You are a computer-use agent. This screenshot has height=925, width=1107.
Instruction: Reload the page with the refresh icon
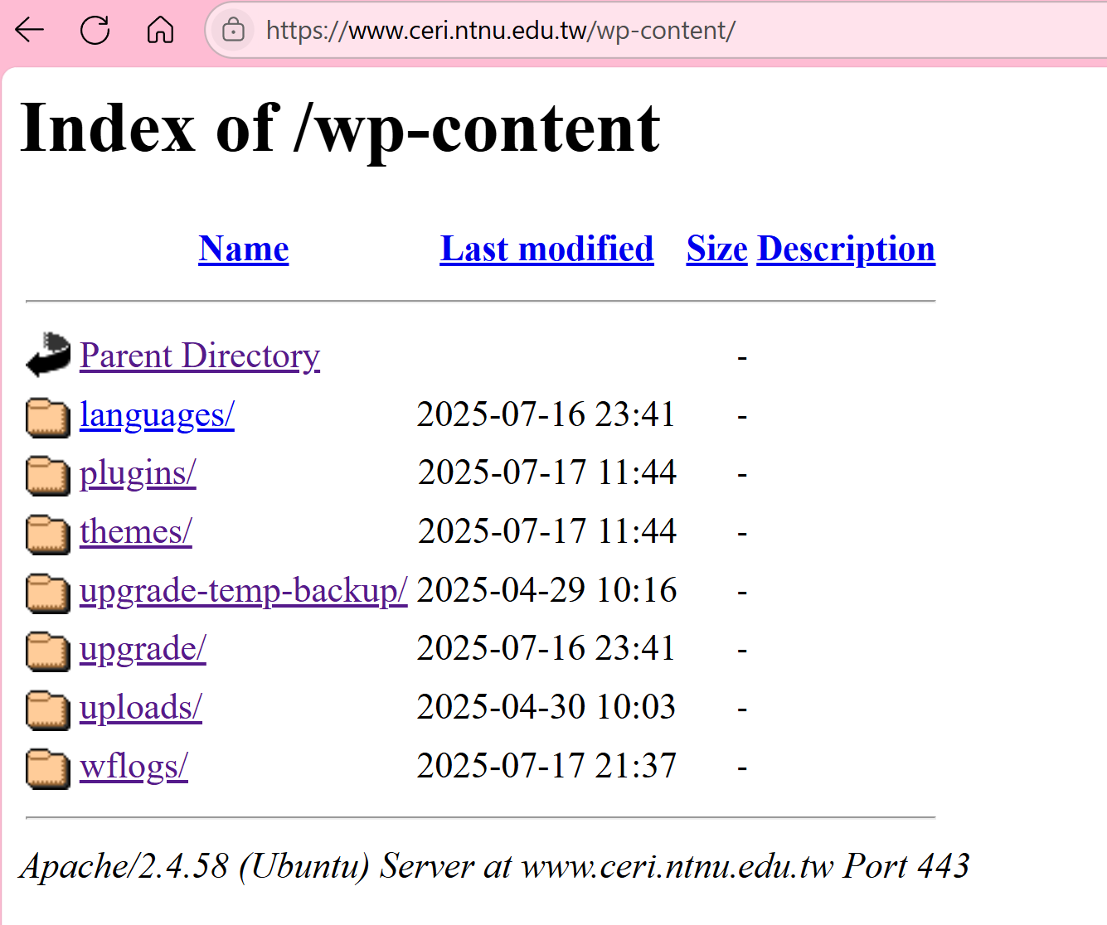95,31
